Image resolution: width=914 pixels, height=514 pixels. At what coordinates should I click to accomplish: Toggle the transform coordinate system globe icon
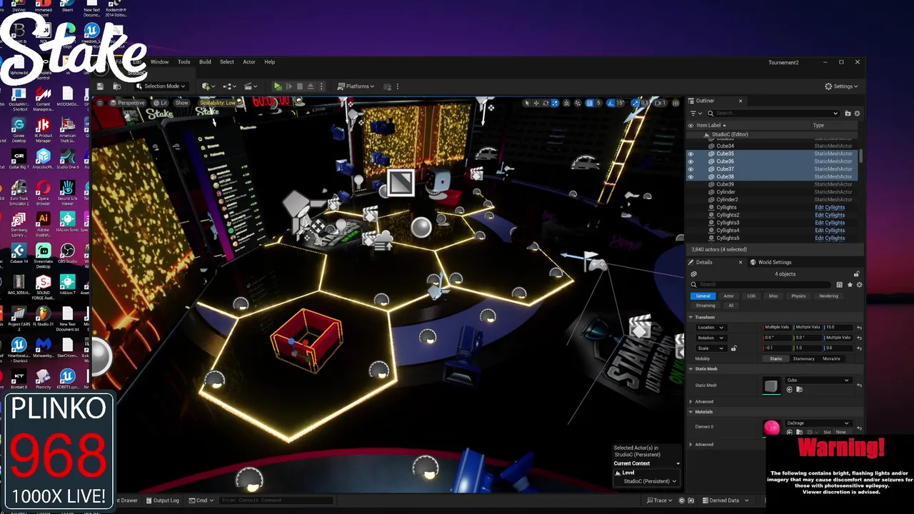coord(567,103)
